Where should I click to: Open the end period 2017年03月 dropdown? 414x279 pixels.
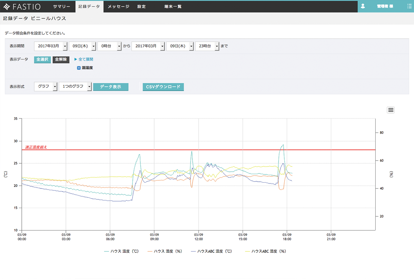click(148, 46)
